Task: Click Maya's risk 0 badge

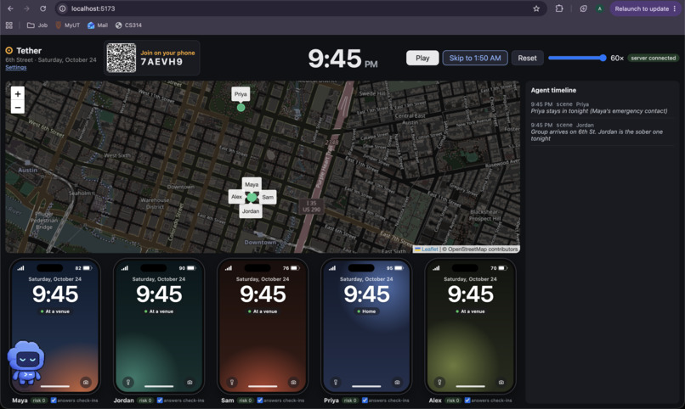Action: pos(39,401)
